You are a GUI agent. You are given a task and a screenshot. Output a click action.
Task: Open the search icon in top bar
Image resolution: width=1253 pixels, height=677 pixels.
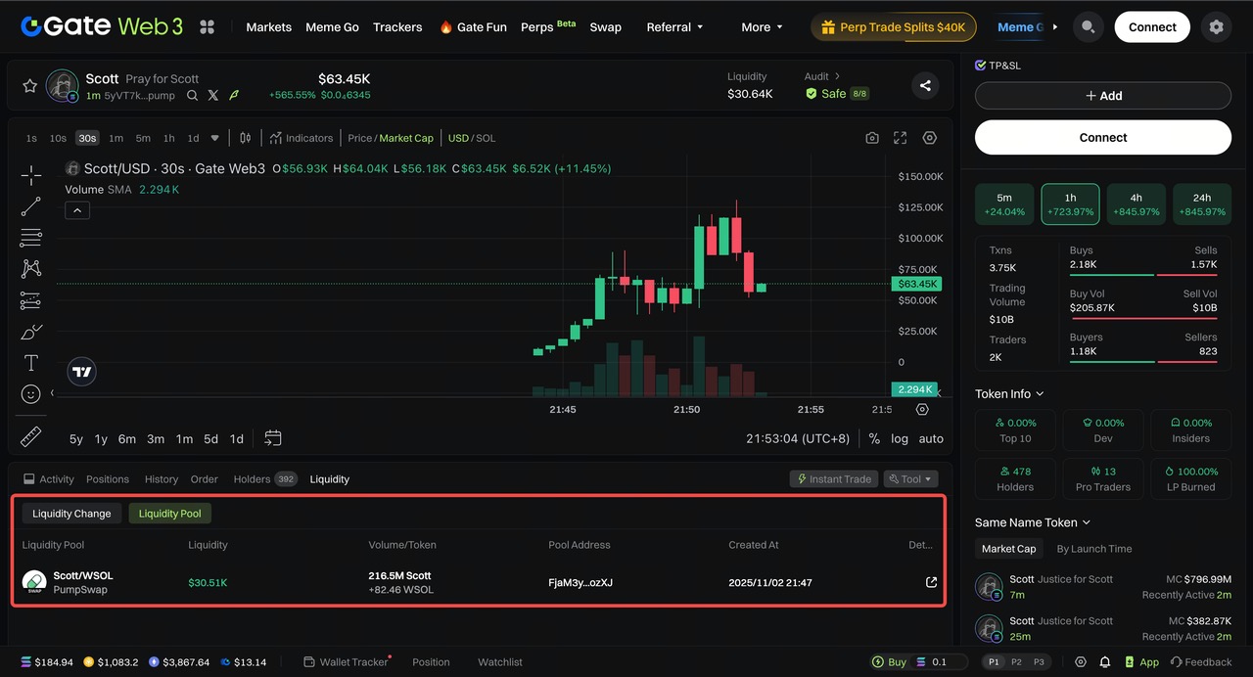click(1088, 27)
